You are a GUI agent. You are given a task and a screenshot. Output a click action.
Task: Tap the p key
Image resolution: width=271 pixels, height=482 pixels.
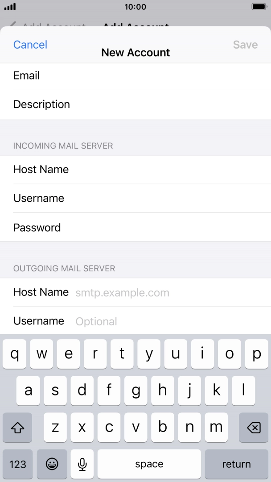tap(257, 354)
